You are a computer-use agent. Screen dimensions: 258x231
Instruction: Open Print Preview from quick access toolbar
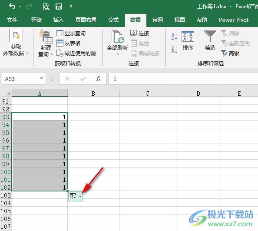(x=46, y=7)
